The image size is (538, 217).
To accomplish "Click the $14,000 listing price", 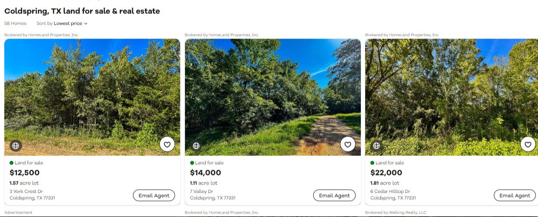I will (x=206, y=173).
